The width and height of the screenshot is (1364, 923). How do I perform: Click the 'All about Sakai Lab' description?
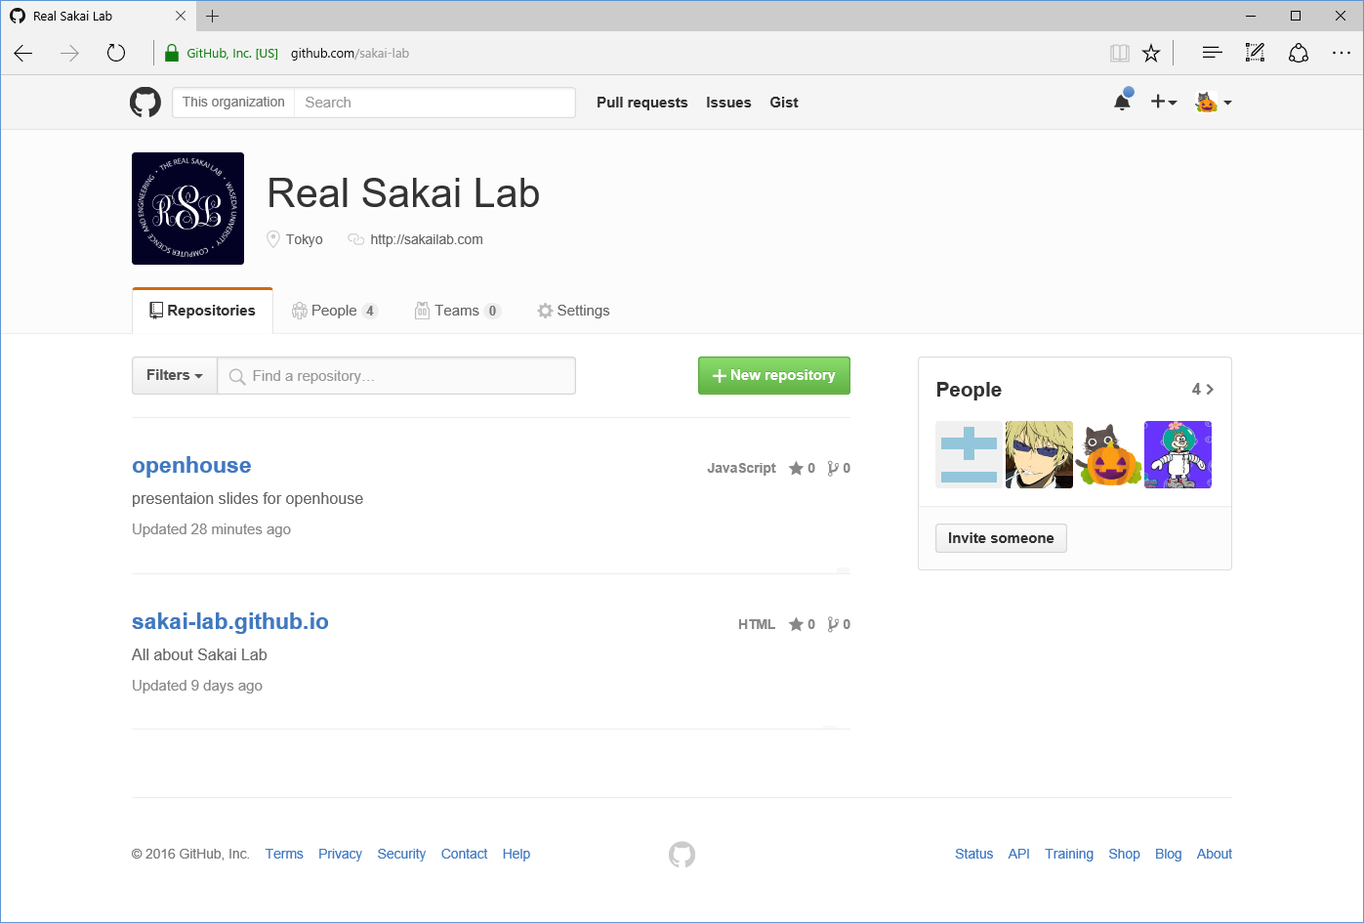click(x=199, y=654)
